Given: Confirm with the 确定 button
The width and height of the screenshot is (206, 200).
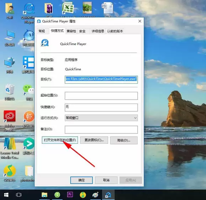Looking at the screenshot, I should click(81, 180).
